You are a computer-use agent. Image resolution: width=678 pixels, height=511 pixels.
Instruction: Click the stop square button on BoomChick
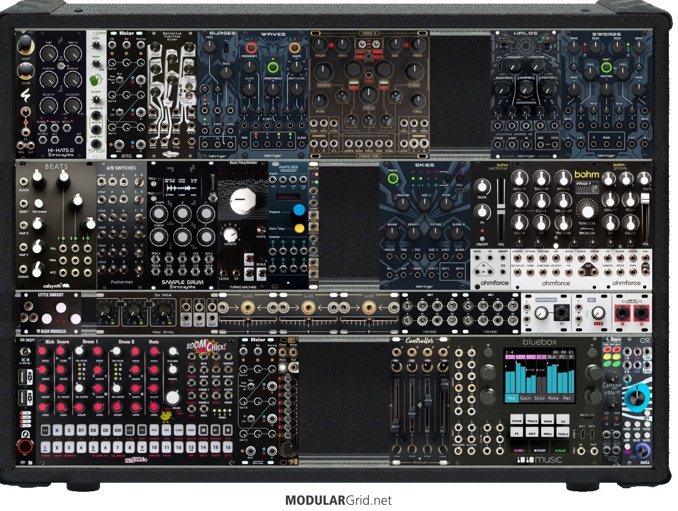coord(203,431)
